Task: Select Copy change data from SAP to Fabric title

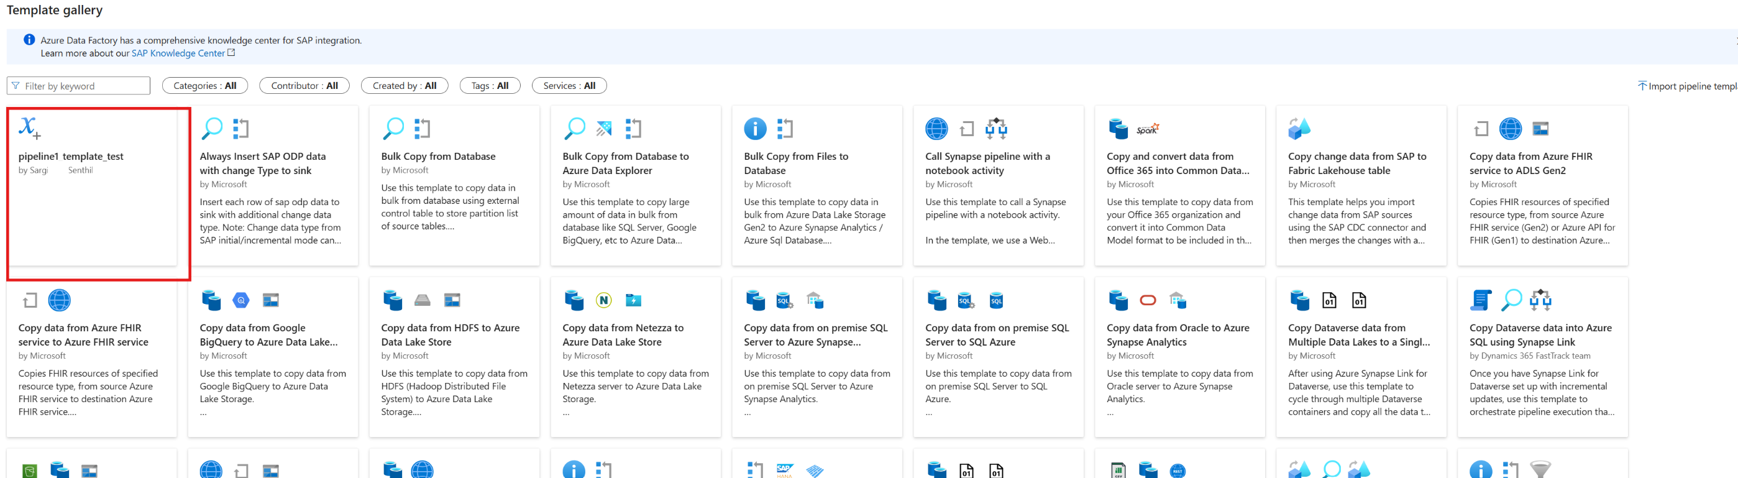Action: pyautogui.click(x=1357, y=163)
